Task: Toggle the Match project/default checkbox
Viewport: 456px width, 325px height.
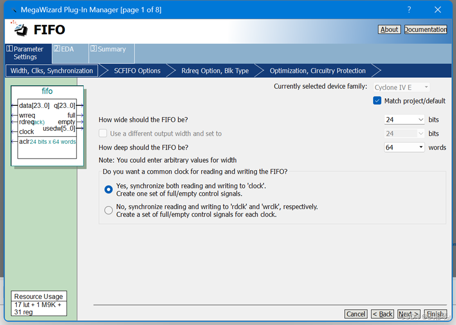Action: tap(377, 101)
